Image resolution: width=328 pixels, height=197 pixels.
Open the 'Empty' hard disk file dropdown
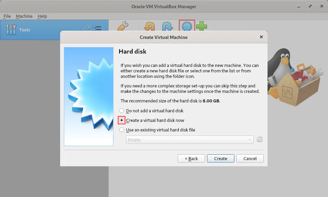pos(190,140)
